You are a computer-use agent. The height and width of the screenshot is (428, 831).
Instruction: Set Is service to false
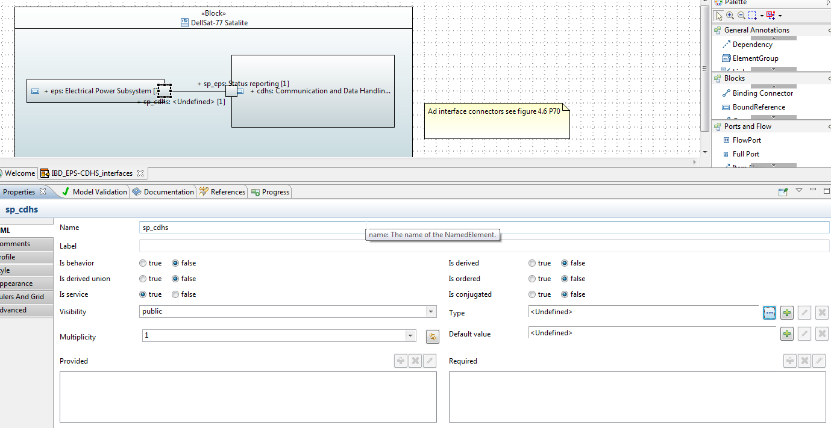pyautogui.click(x=175, y=294)
